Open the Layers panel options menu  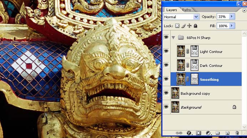pyautogui.click(x=244, y=10)
